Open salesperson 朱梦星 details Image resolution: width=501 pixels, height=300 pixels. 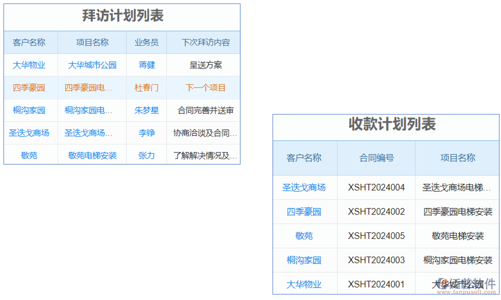(x=146, y=110)
